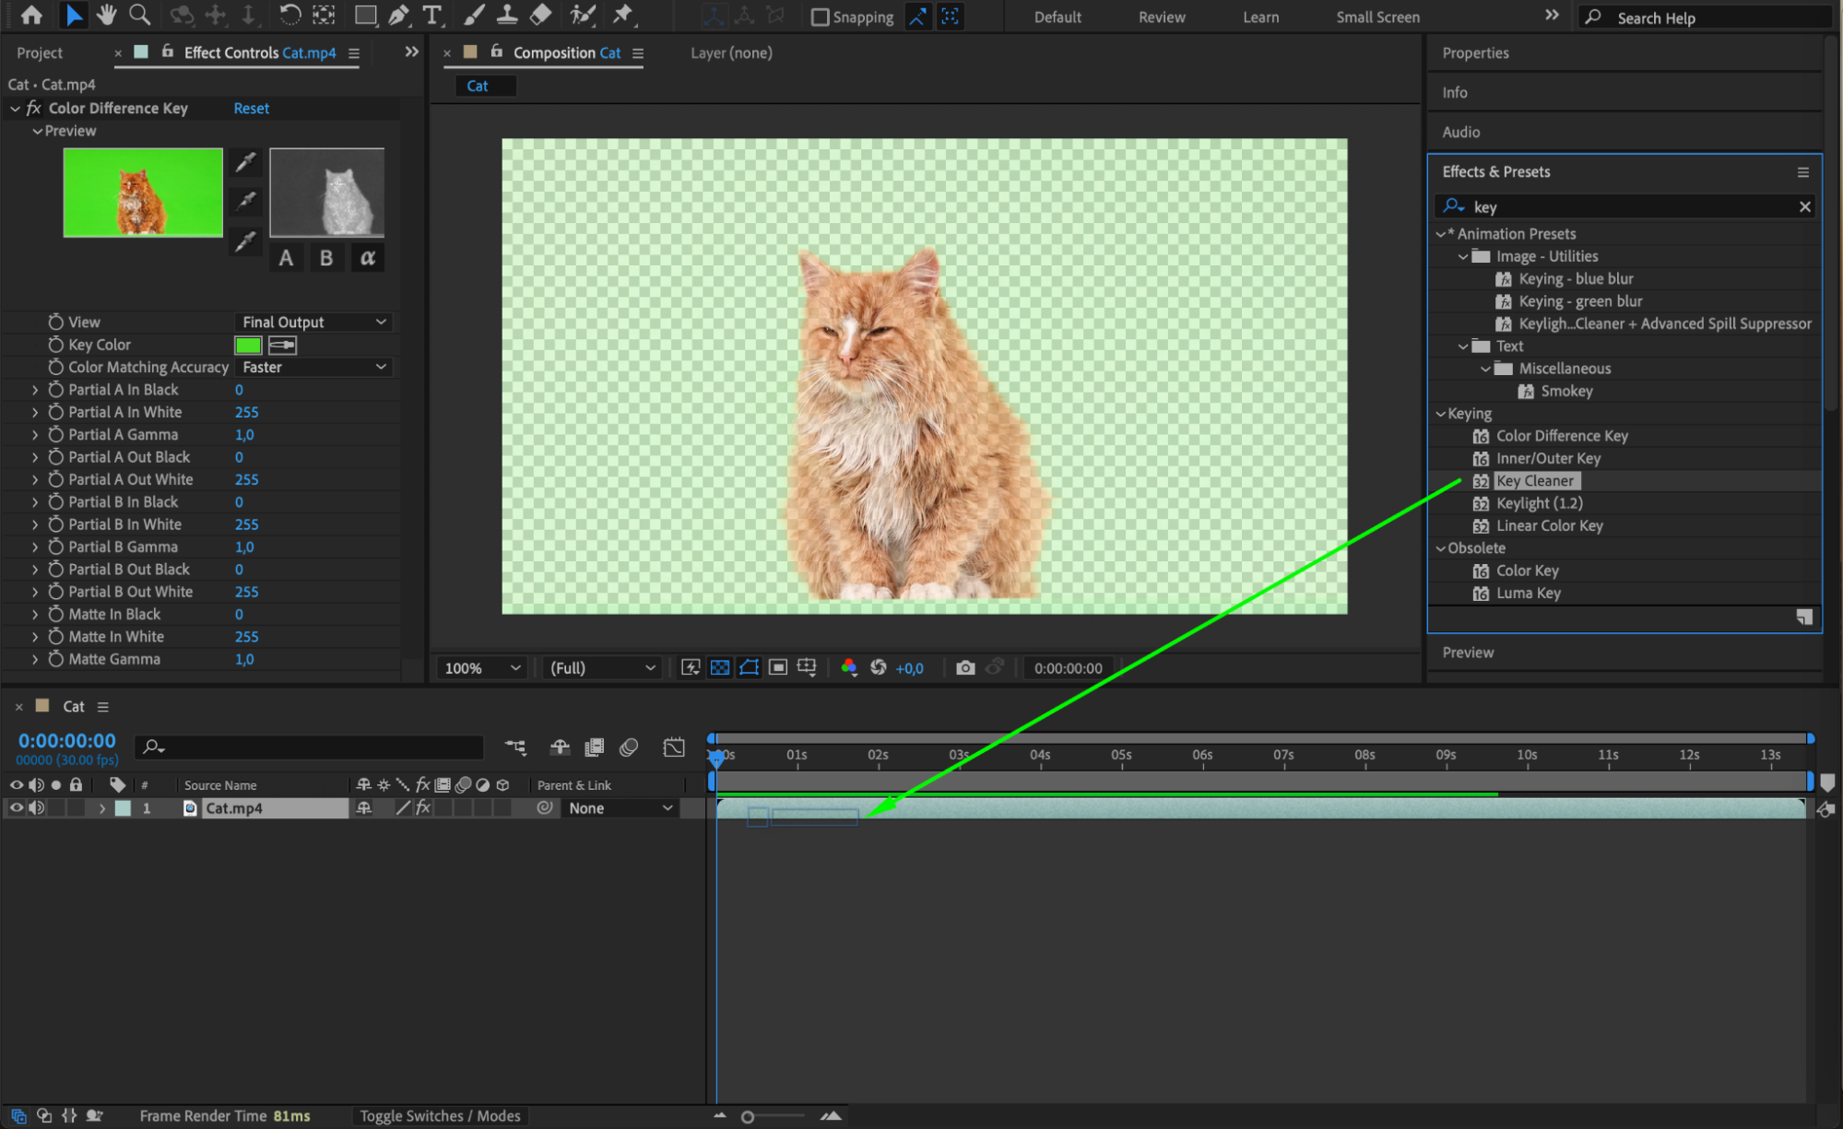
Task: Open the Project panel tab
Action: (40, 53)
